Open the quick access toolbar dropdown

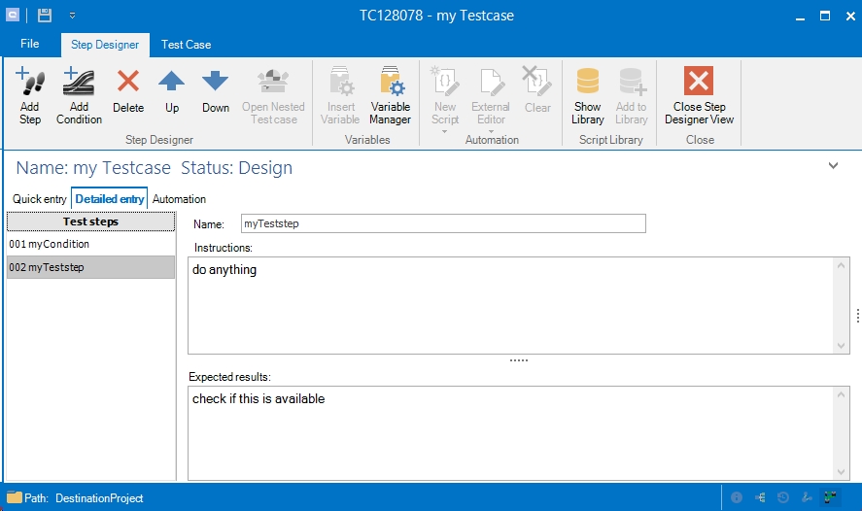[x=73, y=17]
